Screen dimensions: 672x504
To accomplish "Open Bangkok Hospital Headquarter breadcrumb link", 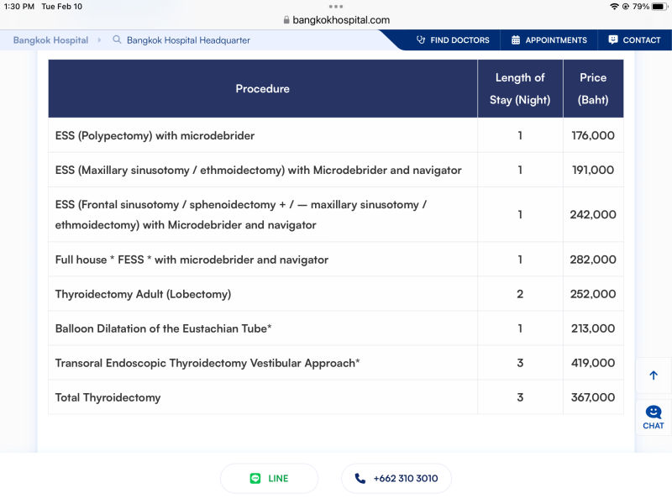I will tap(188, 40).
